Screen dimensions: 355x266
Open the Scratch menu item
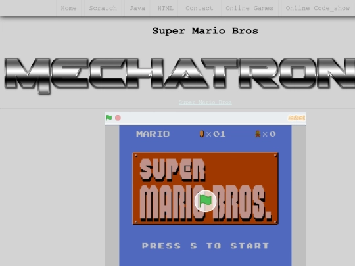click(x=103, y=8)
